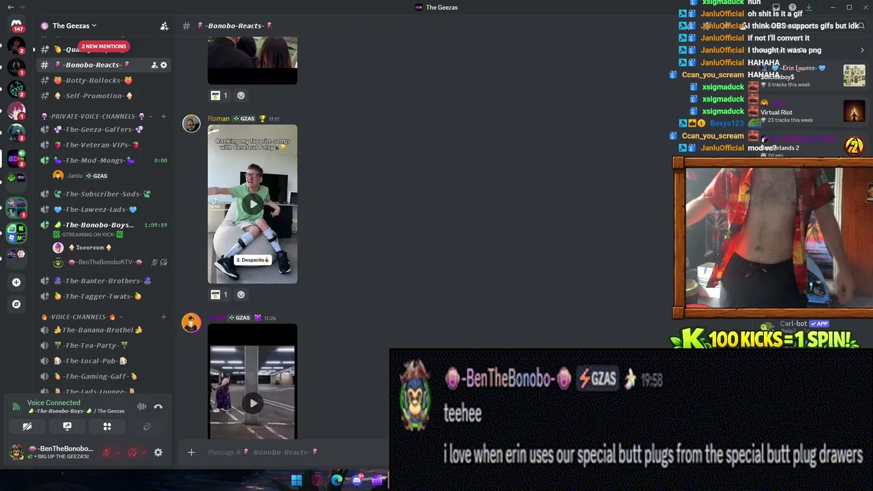
Task: Open the soundboard button
Action: [x=147, y=426]
